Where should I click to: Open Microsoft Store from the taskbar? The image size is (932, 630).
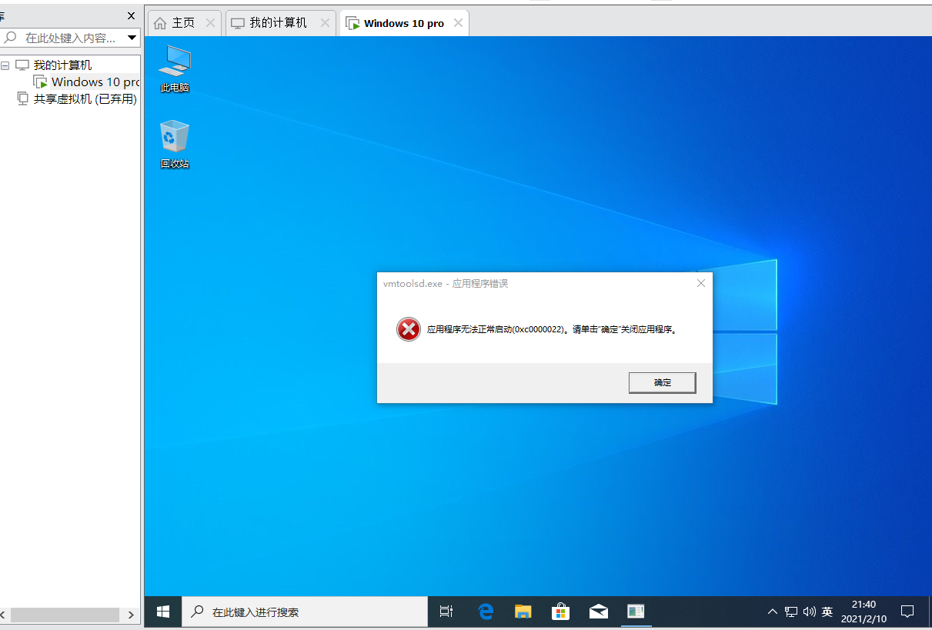click(x=561, y=612)
